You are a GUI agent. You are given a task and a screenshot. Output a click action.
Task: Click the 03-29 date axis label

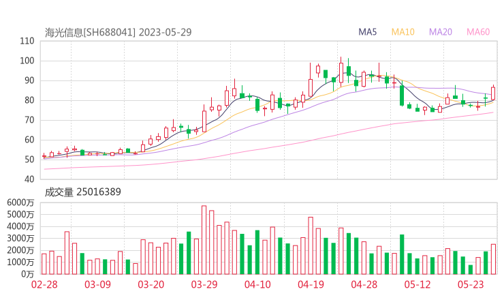[x=204, y=284]
